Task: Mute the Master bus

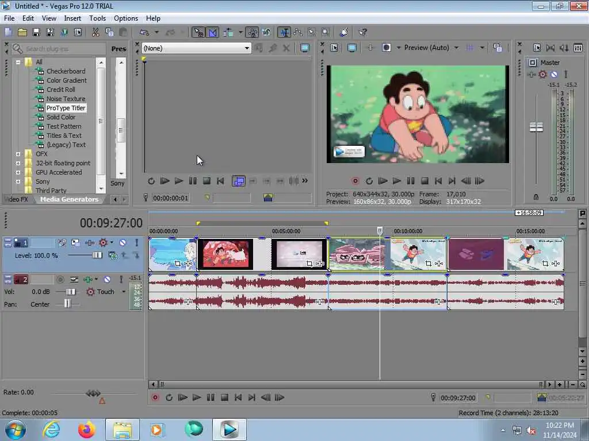Action: pos(554,74)
